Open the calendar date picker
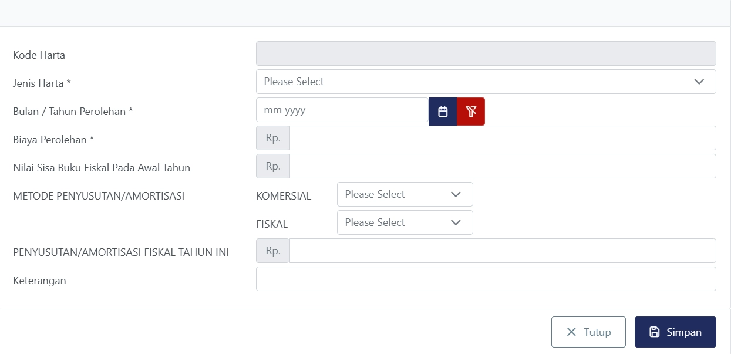Screen dimensions: 731x354 (443, 112)
